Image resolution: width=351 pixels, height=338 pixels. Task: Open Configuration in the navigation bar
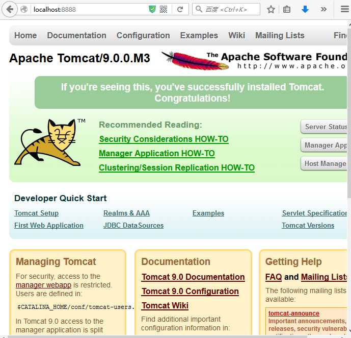tap(143, 35)
